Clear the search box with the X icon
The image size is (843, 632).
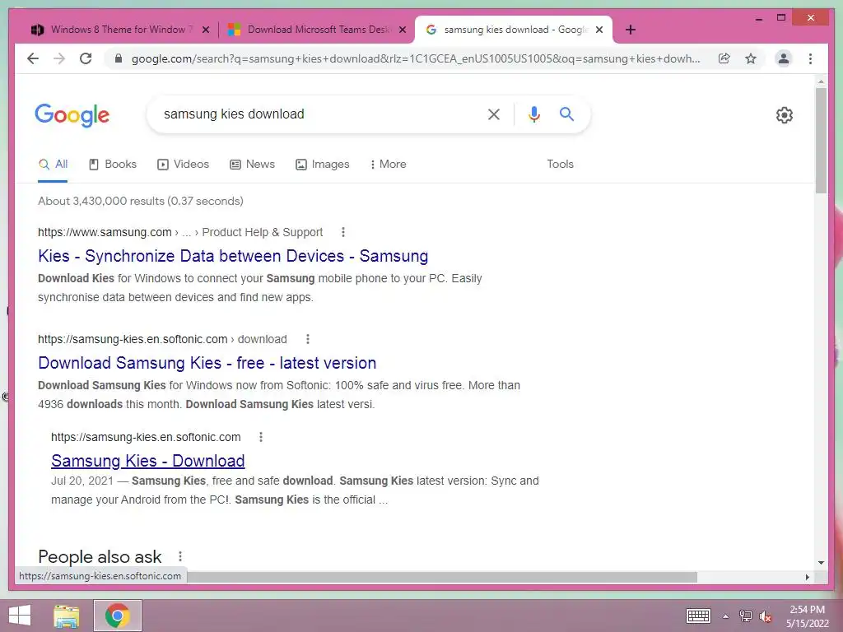coord(494,114)
